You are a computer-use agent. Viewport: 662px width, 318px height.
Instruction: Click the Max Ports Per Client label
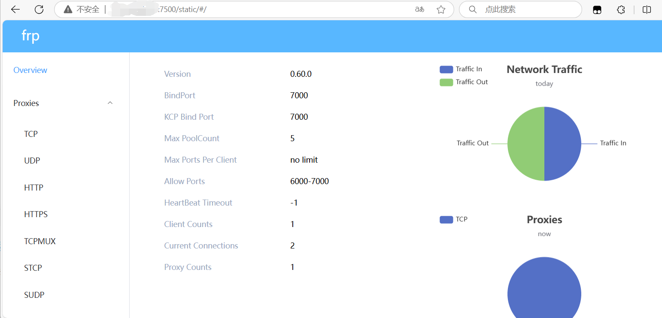[x=200, y=160]
